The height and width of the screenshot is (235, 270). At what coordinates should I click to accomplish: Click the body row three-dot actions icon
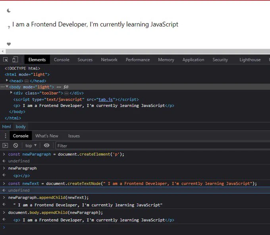[2, 87]
